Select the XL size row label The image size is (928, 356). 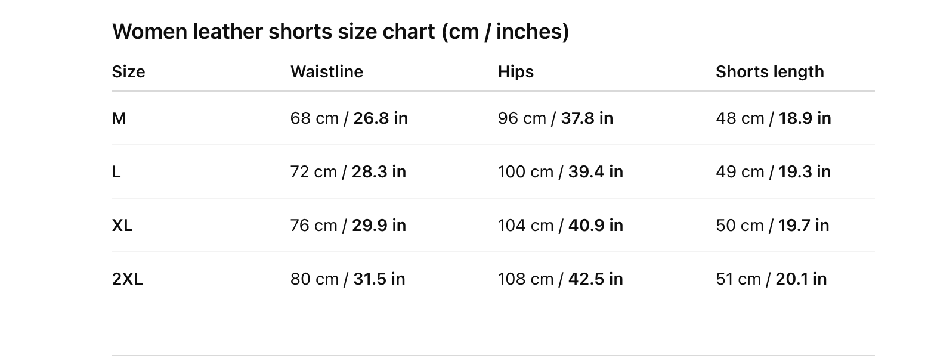122,226
